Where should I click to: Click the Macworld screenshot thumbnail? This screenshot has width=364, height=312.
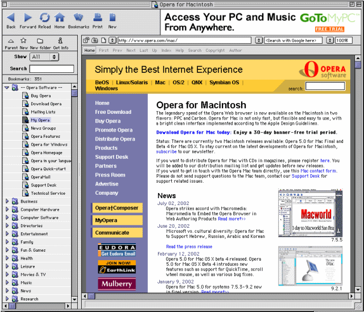(310, 213)
